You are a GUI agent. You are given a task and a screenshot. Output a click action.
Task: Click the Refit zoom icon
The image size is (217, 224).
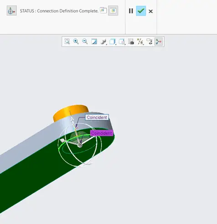pos(67,41)
